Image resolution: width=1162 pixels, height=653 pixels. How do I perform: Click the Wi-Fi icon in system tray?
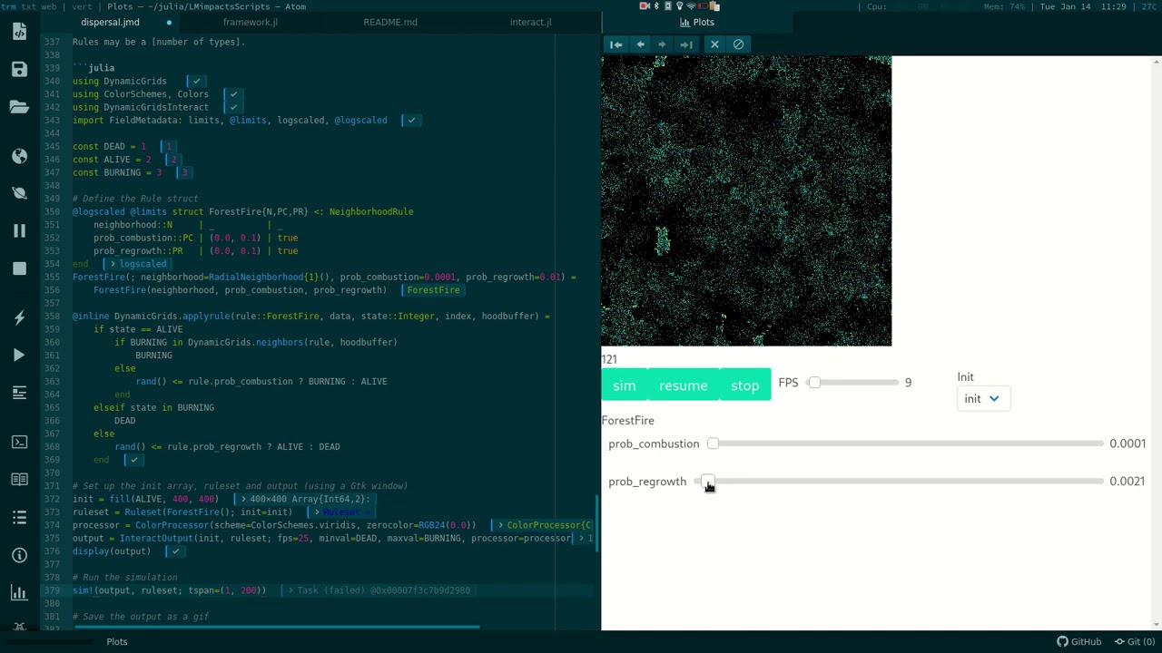point(691,6)
